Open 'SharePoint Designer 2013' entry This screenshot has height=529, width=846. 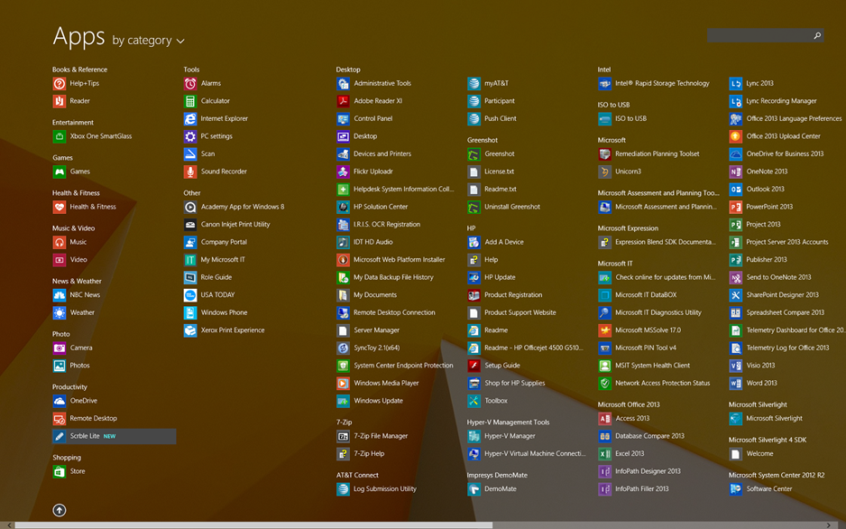coord(774,295)
